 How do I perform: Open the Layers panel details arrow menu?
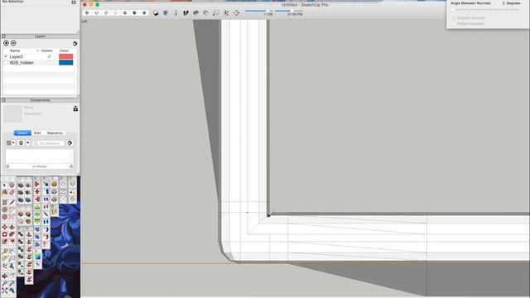(75, 44)
